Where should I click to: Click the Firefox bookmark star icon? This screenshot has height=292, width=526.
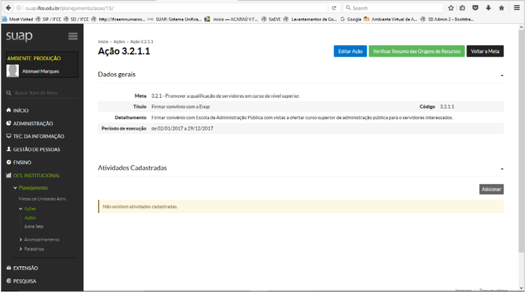(x=450, y=8)
